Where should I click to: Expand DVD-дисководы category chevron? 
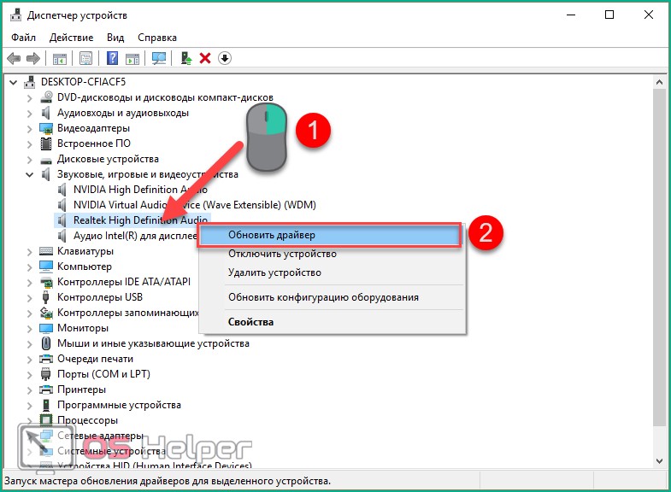[29, 98]
